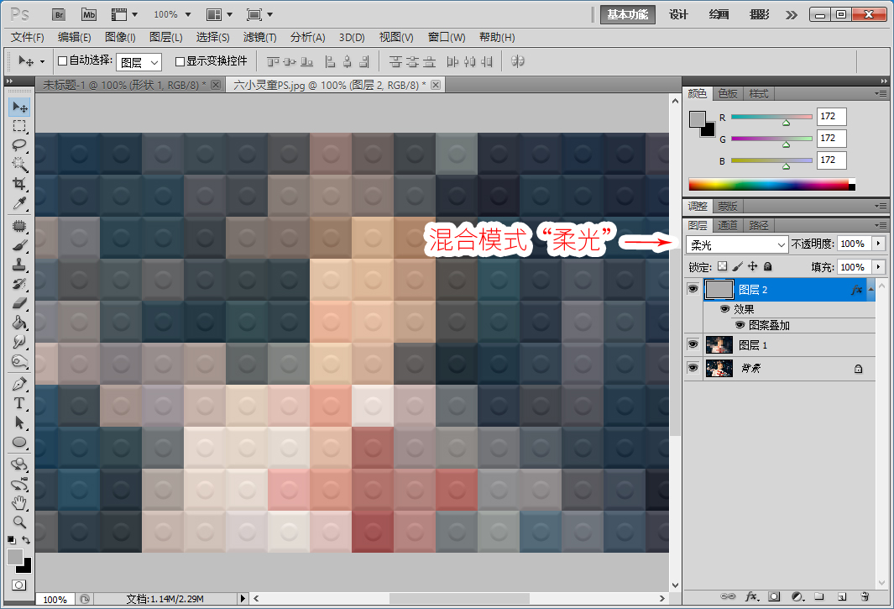The height and width of the screenshot is (609, 894).
Task: Choose the Horizontal Type tool
Action: [19, 403]
